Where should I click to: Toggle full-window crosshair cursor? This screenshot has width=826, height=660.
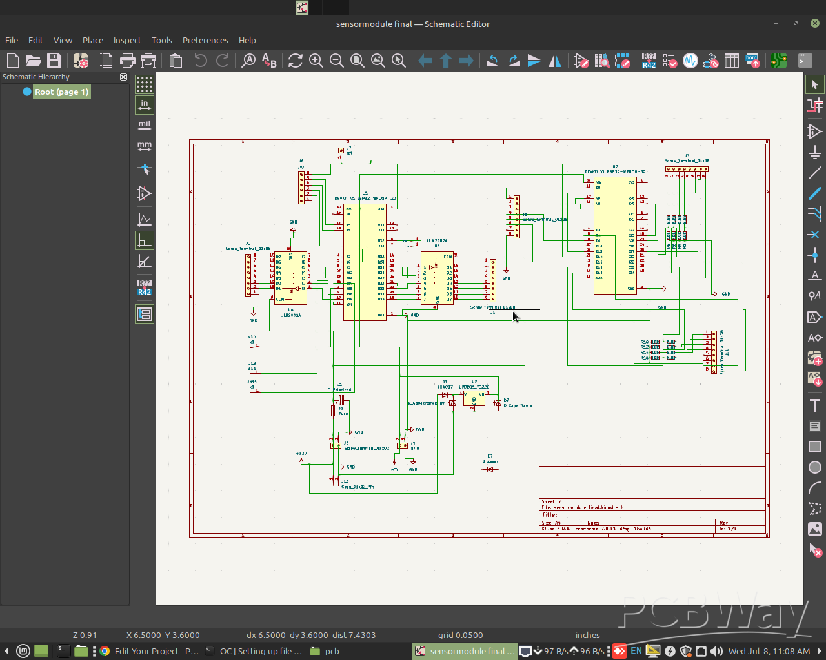[x=145, y=169]
